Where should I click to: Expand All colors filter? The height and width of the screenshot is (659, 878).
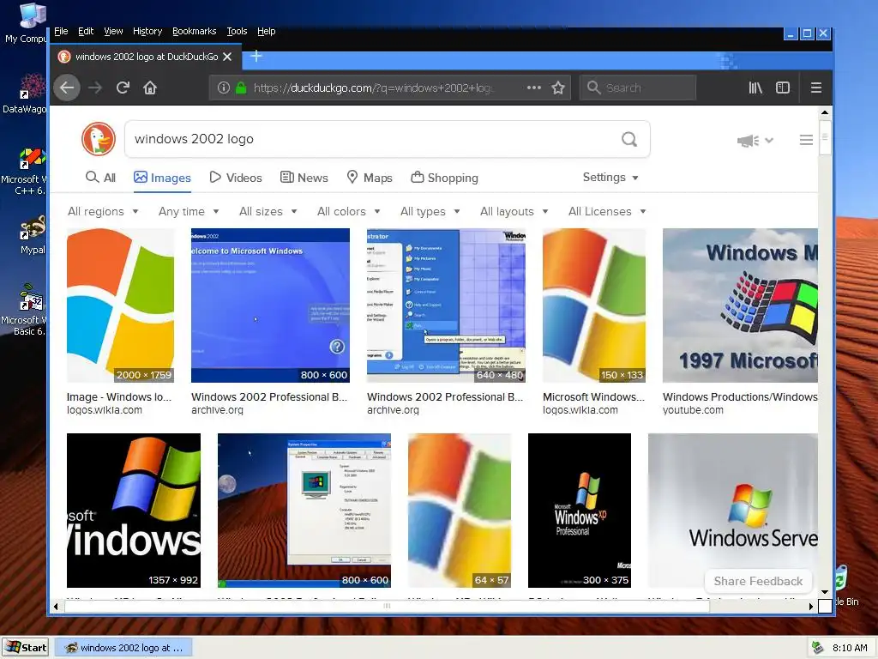tap(349, 211)
